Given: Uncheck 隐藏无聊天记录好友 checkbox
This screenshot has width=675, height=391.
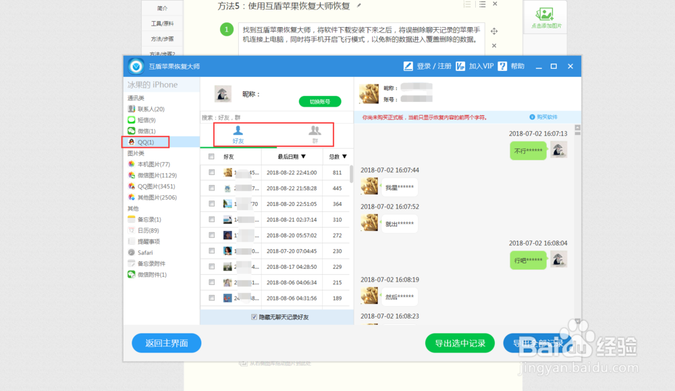Looking at the screenshot, I should pos(254,317).
